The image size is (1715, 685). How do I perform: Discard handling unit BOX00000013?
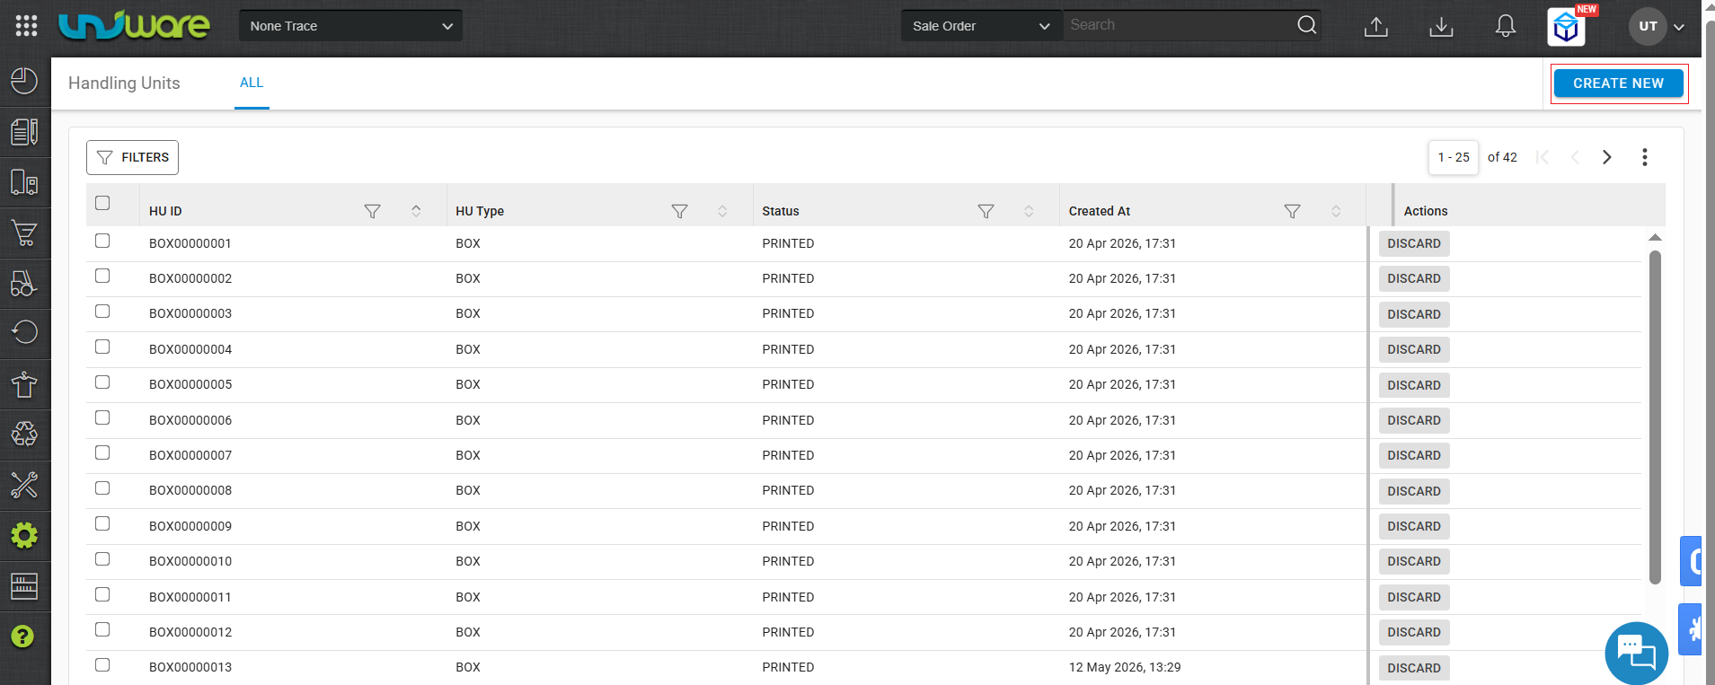tap(1414, 668)
